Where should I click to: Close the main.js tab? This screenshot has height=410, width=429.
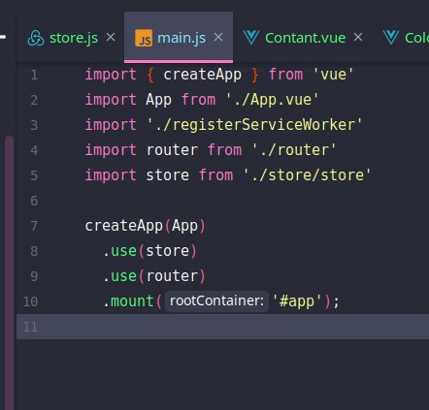coord(218,37)
